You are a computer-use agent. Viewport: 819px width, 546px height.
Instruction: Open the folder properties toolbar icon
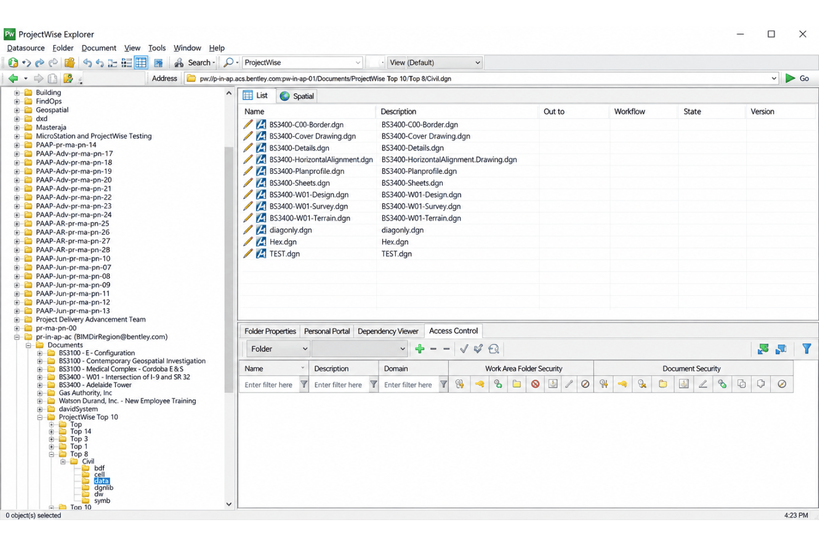pos(70,63)
